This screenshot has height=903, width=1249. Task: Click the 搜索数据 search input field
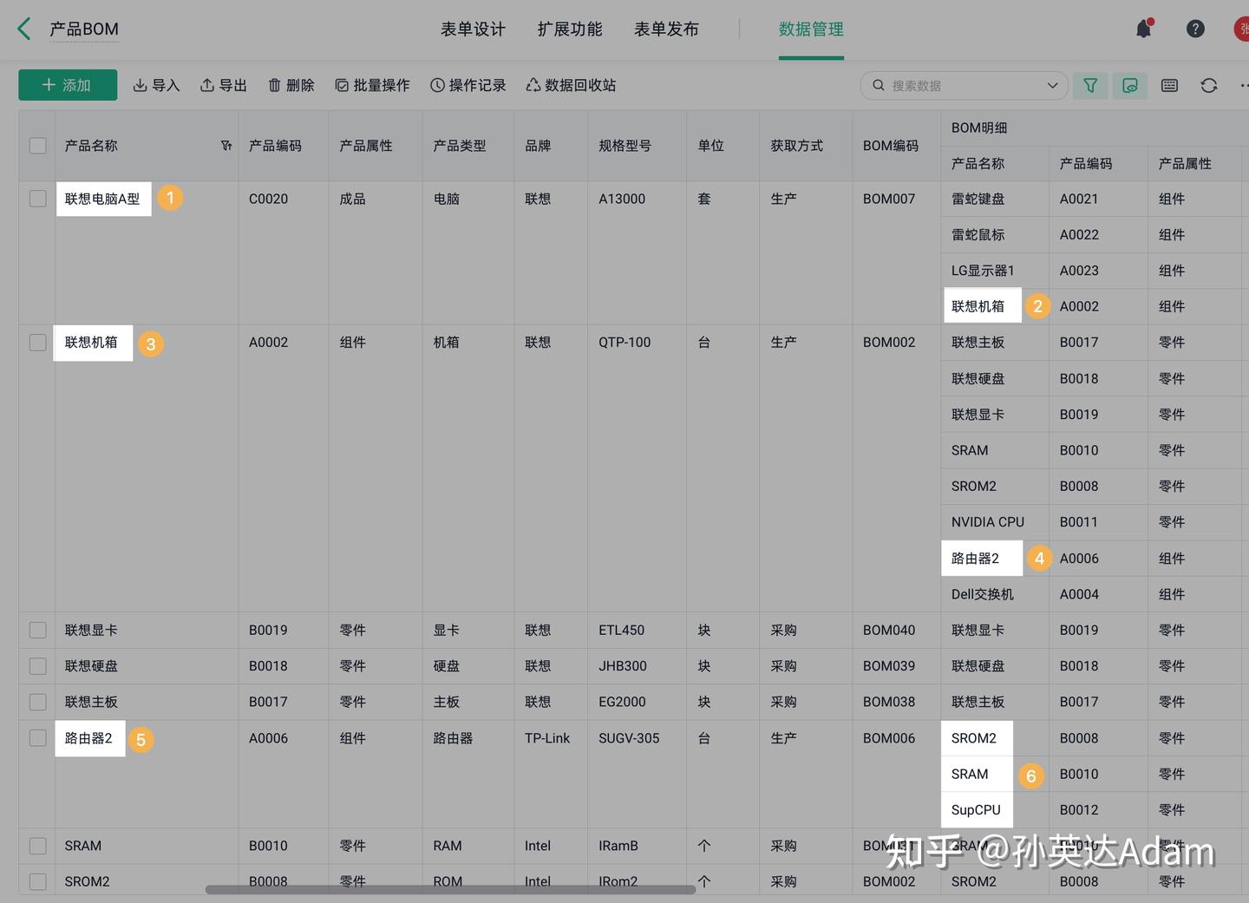click(x=945, y=85)
